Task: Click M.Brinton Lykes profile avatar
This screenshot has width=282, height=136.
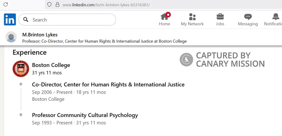Action: tap(11, 37)
